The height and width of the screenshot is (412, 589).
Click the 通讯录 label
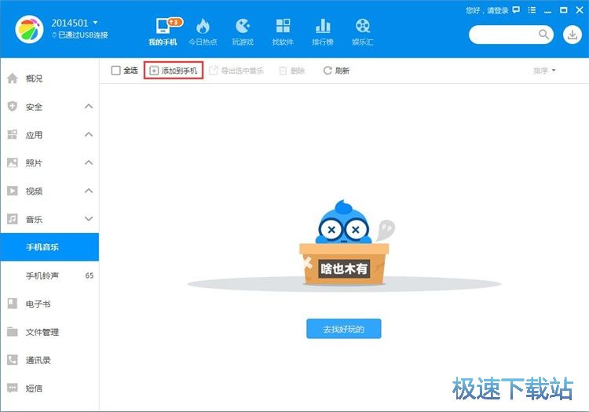pyautogui.click(x=38, y=360)
